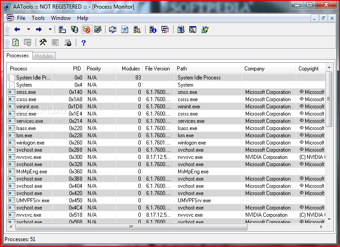Screen dimensions: 340x247
Task: Click the blue Forward arrow icon
Action: pyautogui.click(x=39, y=29)
